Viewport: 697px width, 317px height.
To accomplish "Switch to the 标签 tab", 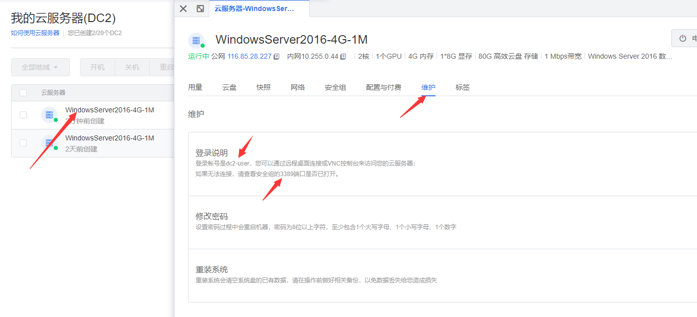I will point(463,87).
